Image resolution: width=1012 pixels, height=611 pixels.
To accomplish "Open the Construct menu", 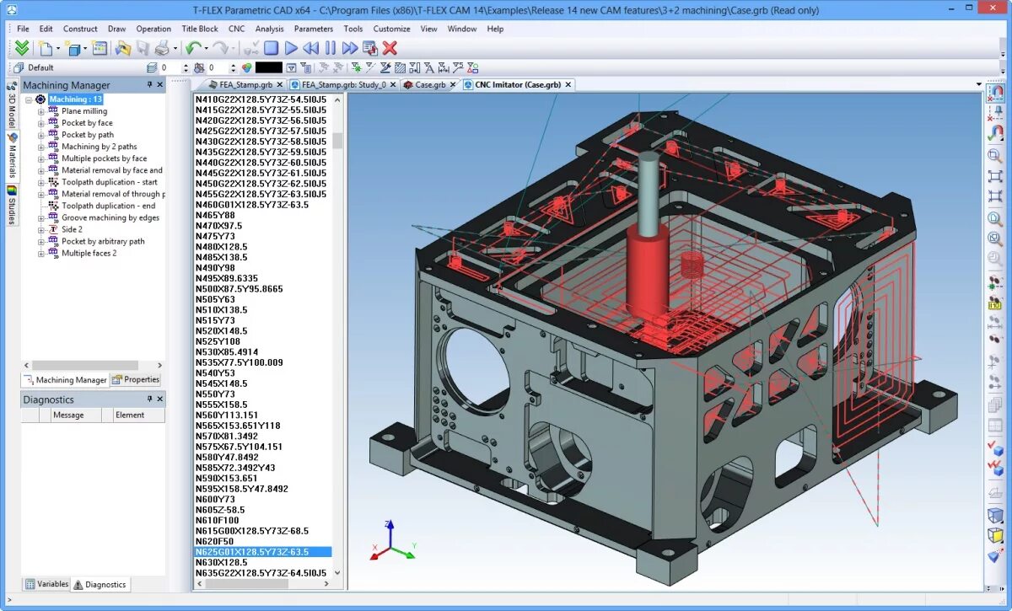I will (x=80, y=29).
